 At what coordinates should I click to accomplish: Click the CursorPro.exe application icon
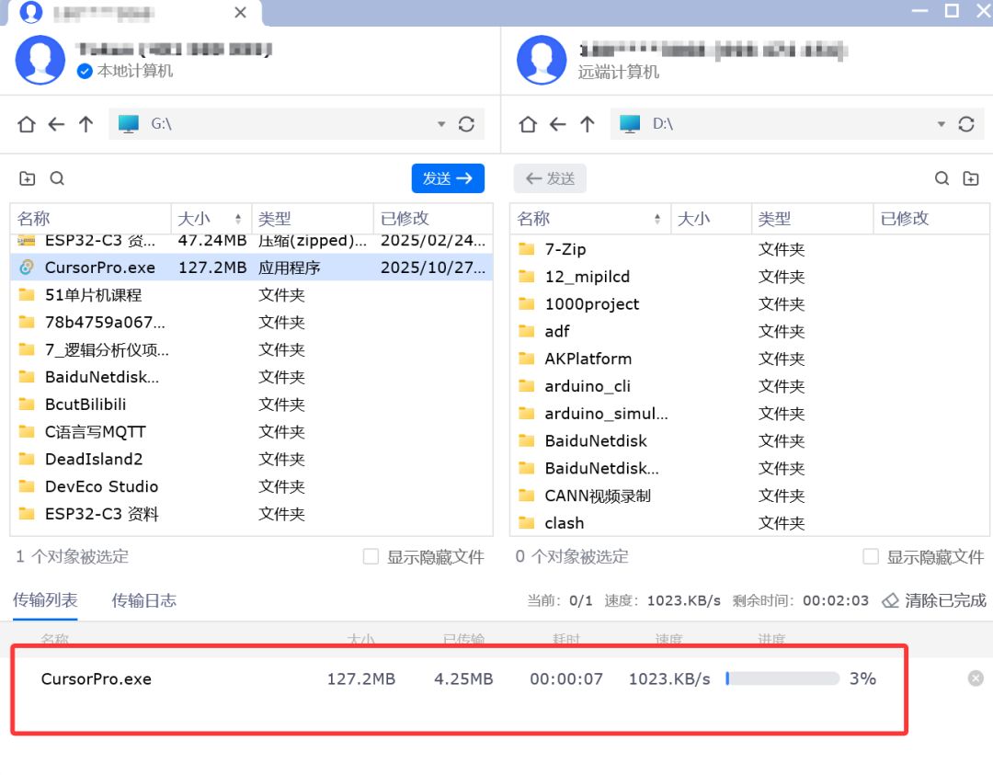click(x=27, y=268)
